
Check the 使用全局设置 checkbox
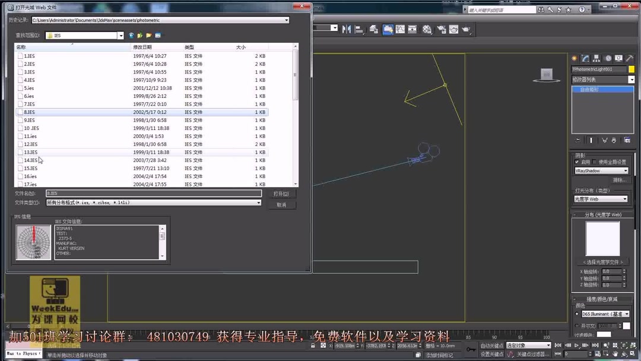coord(594,161)
